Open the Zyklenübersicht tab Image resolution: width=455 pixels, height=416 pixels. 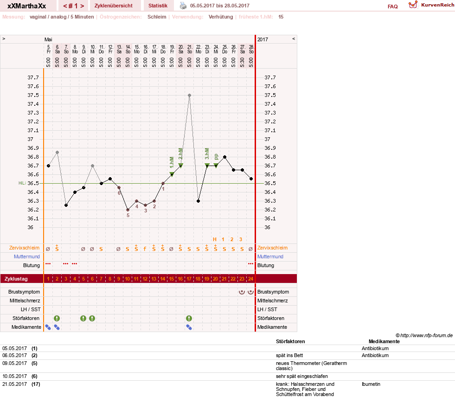click(x=114, y=6)
